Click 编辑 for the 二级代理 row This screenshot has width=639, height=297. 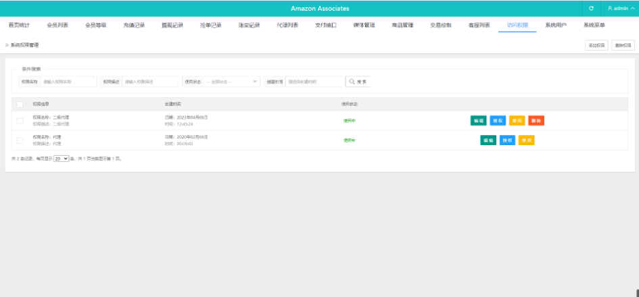point(479,121)
